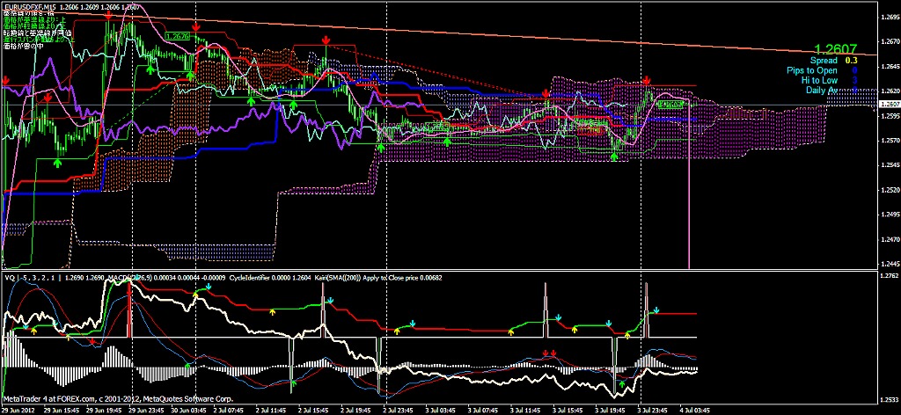901x415 pixels.
Task: Click the pair of red arrows in the indicator window
Action: click(x=550, y=354)
